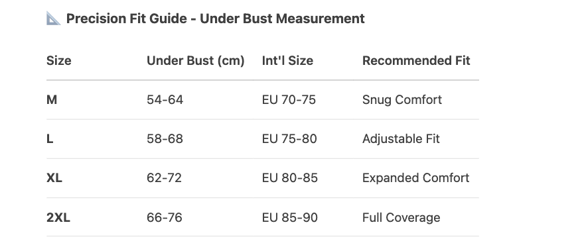
Task: Click the Expanded Comfort fit cell
Action: (x=415, y=178)
